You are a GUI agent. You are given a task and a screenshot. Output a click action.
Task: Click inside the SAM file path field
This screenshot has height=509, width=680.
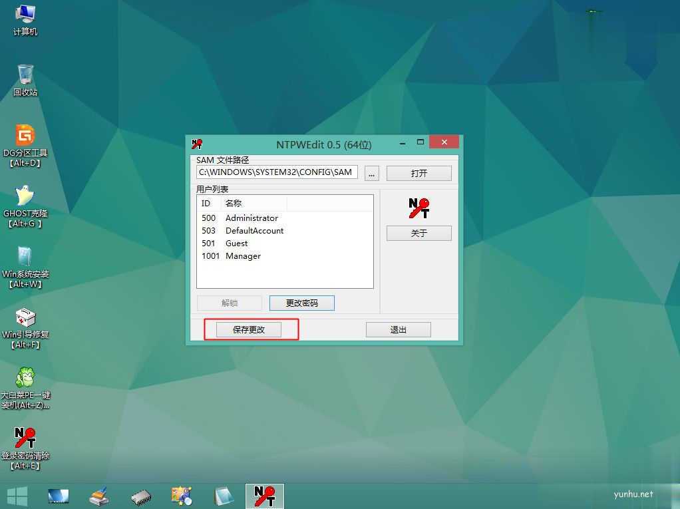pos(276,172)
